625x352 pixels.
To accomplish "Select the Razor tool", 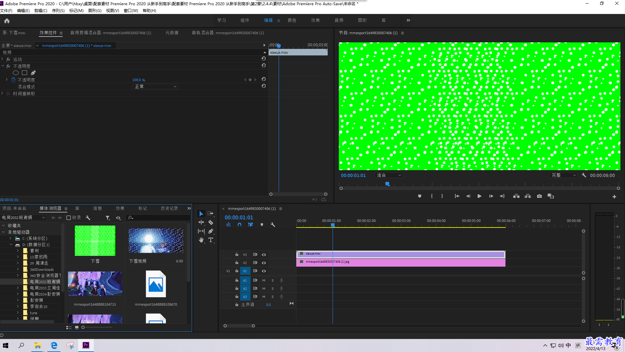I will (211, 223).
